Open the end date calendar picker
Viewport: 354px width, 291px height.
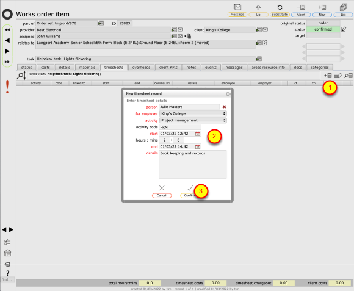[198, 146]
